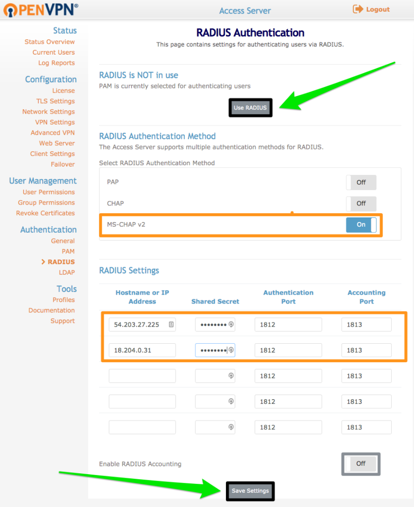Go to Revoke Certificates
This screenshot has height=507, width=414.
tap(45, 213)
